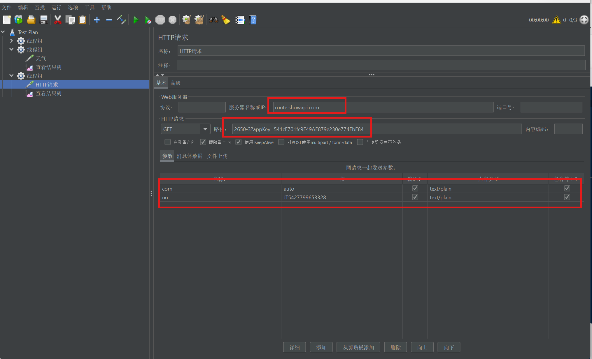Expand the first collapsed 线程组 node

coord(12,41)
